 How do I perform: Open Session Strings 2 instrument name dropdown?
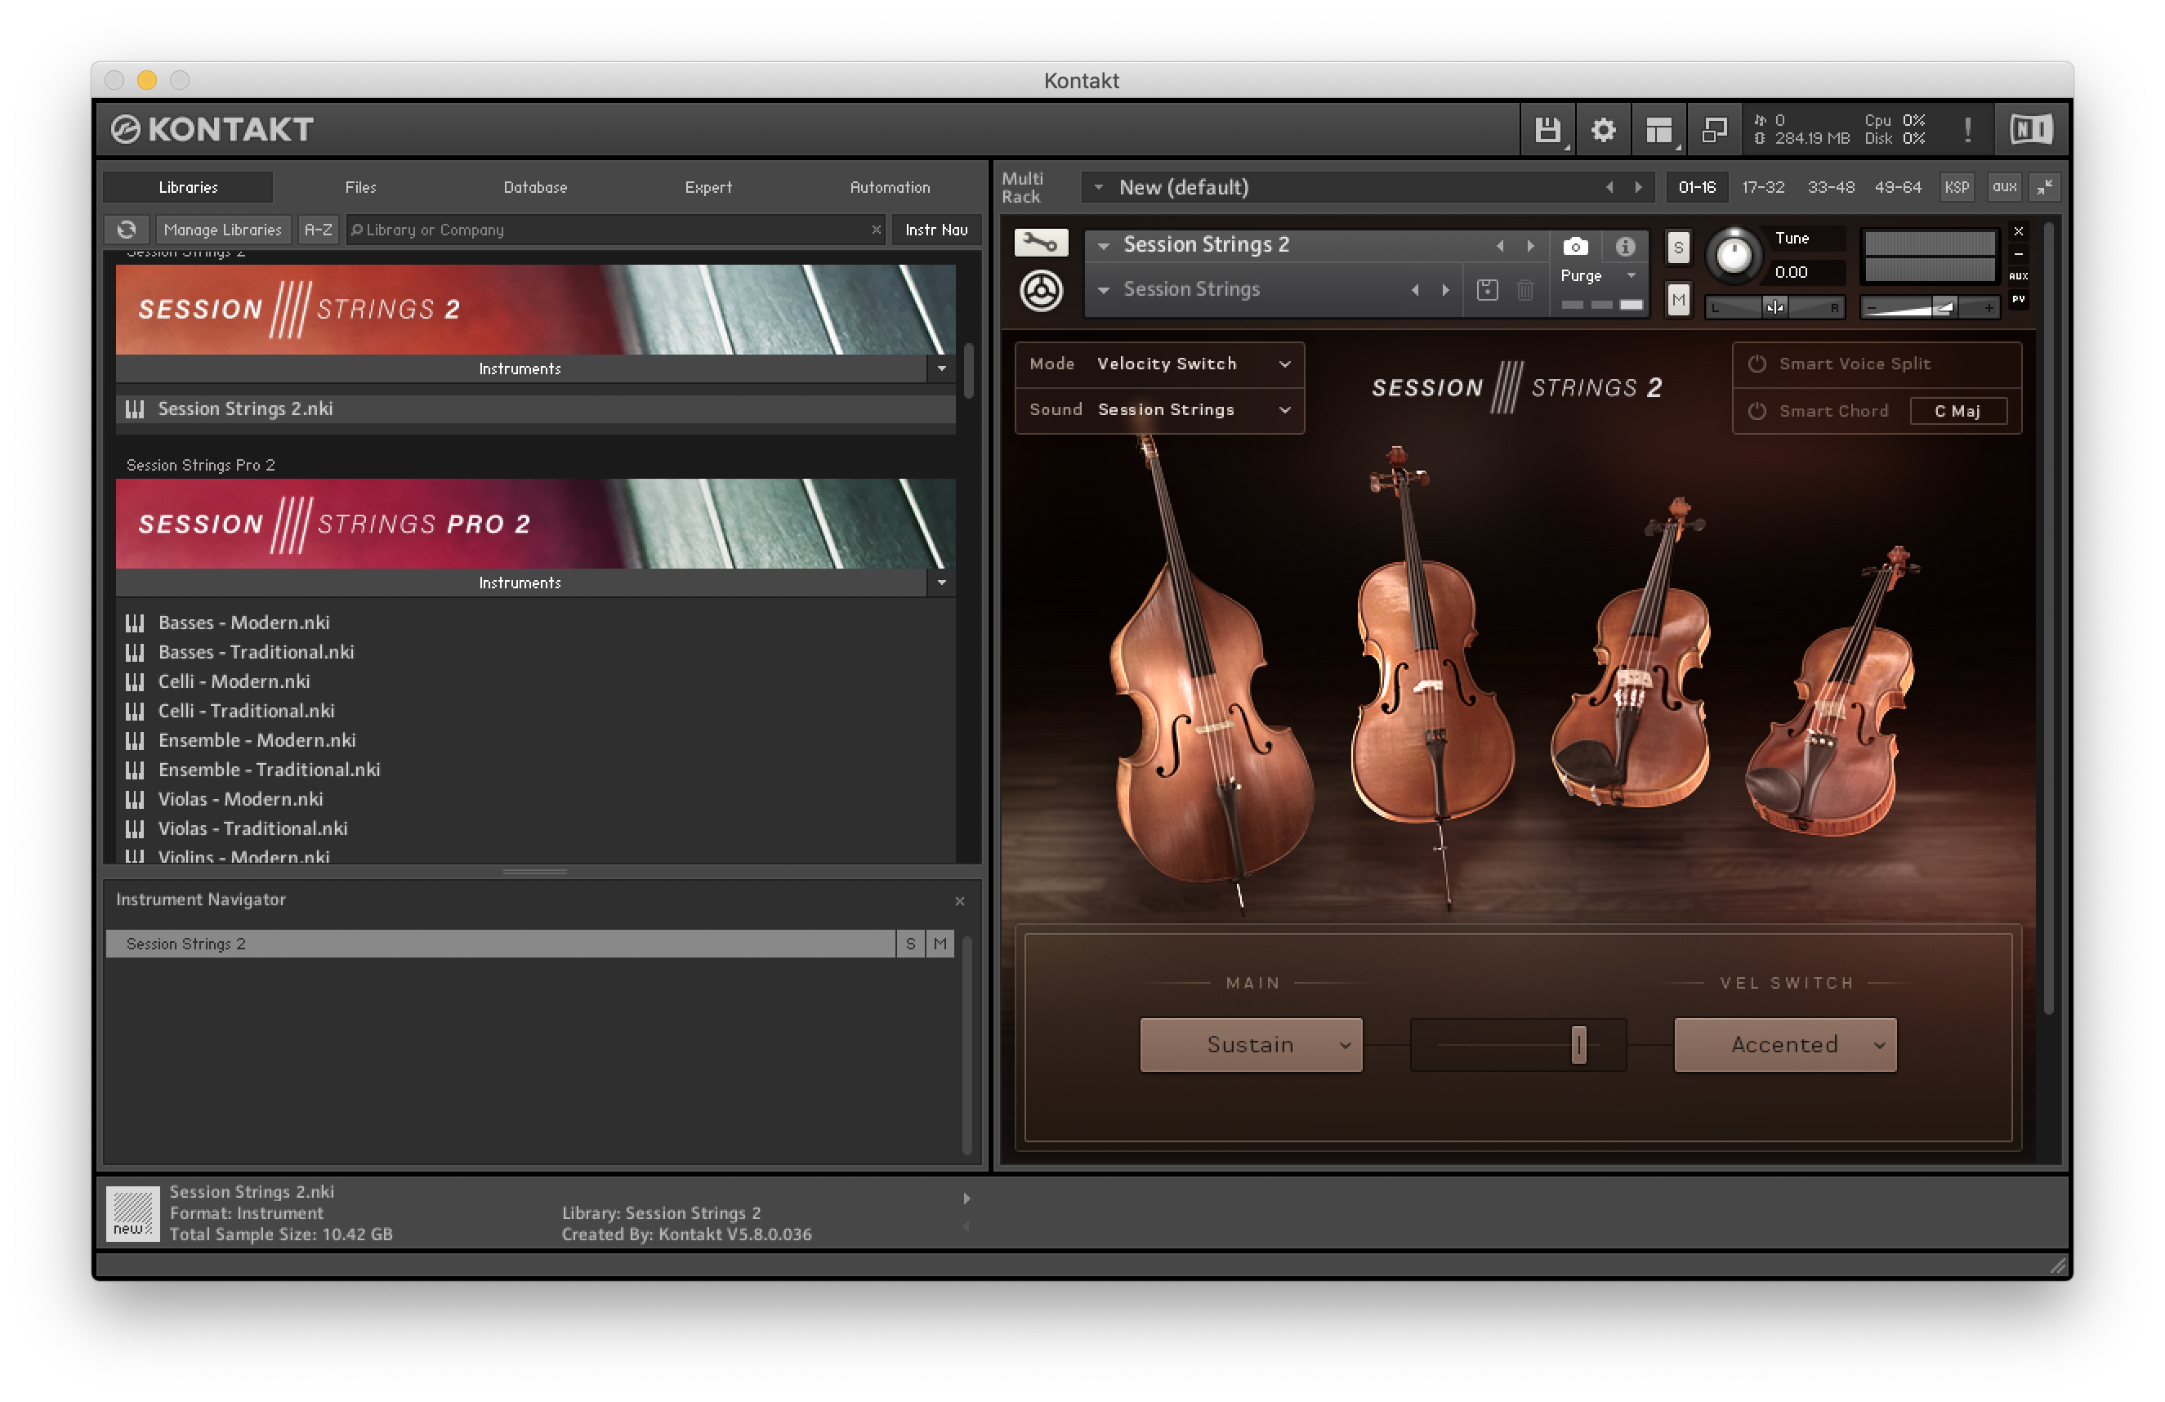[x=1102, y=246]
